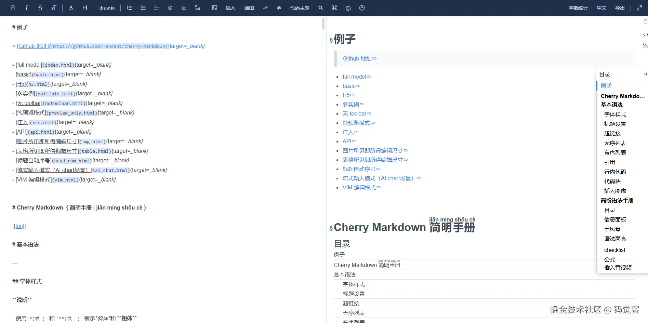
Task: Show 字数统计 word count
Action: [578, 8]
